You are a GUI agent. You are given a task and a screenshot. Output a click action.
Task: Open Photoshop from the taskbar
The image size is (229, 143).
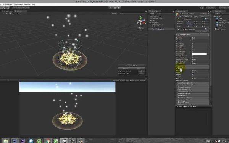tap(15, 141)
